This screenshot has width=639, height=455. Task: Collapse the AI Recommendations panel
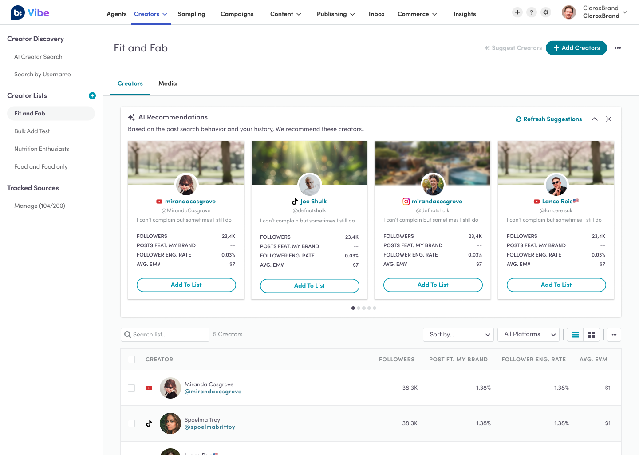click(595, 119)
